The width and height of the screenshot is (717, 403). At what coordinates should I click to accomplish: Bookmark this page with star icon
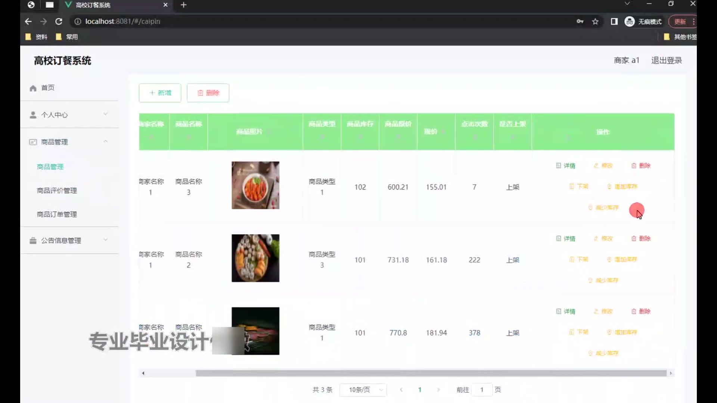(x=595, y=22)
